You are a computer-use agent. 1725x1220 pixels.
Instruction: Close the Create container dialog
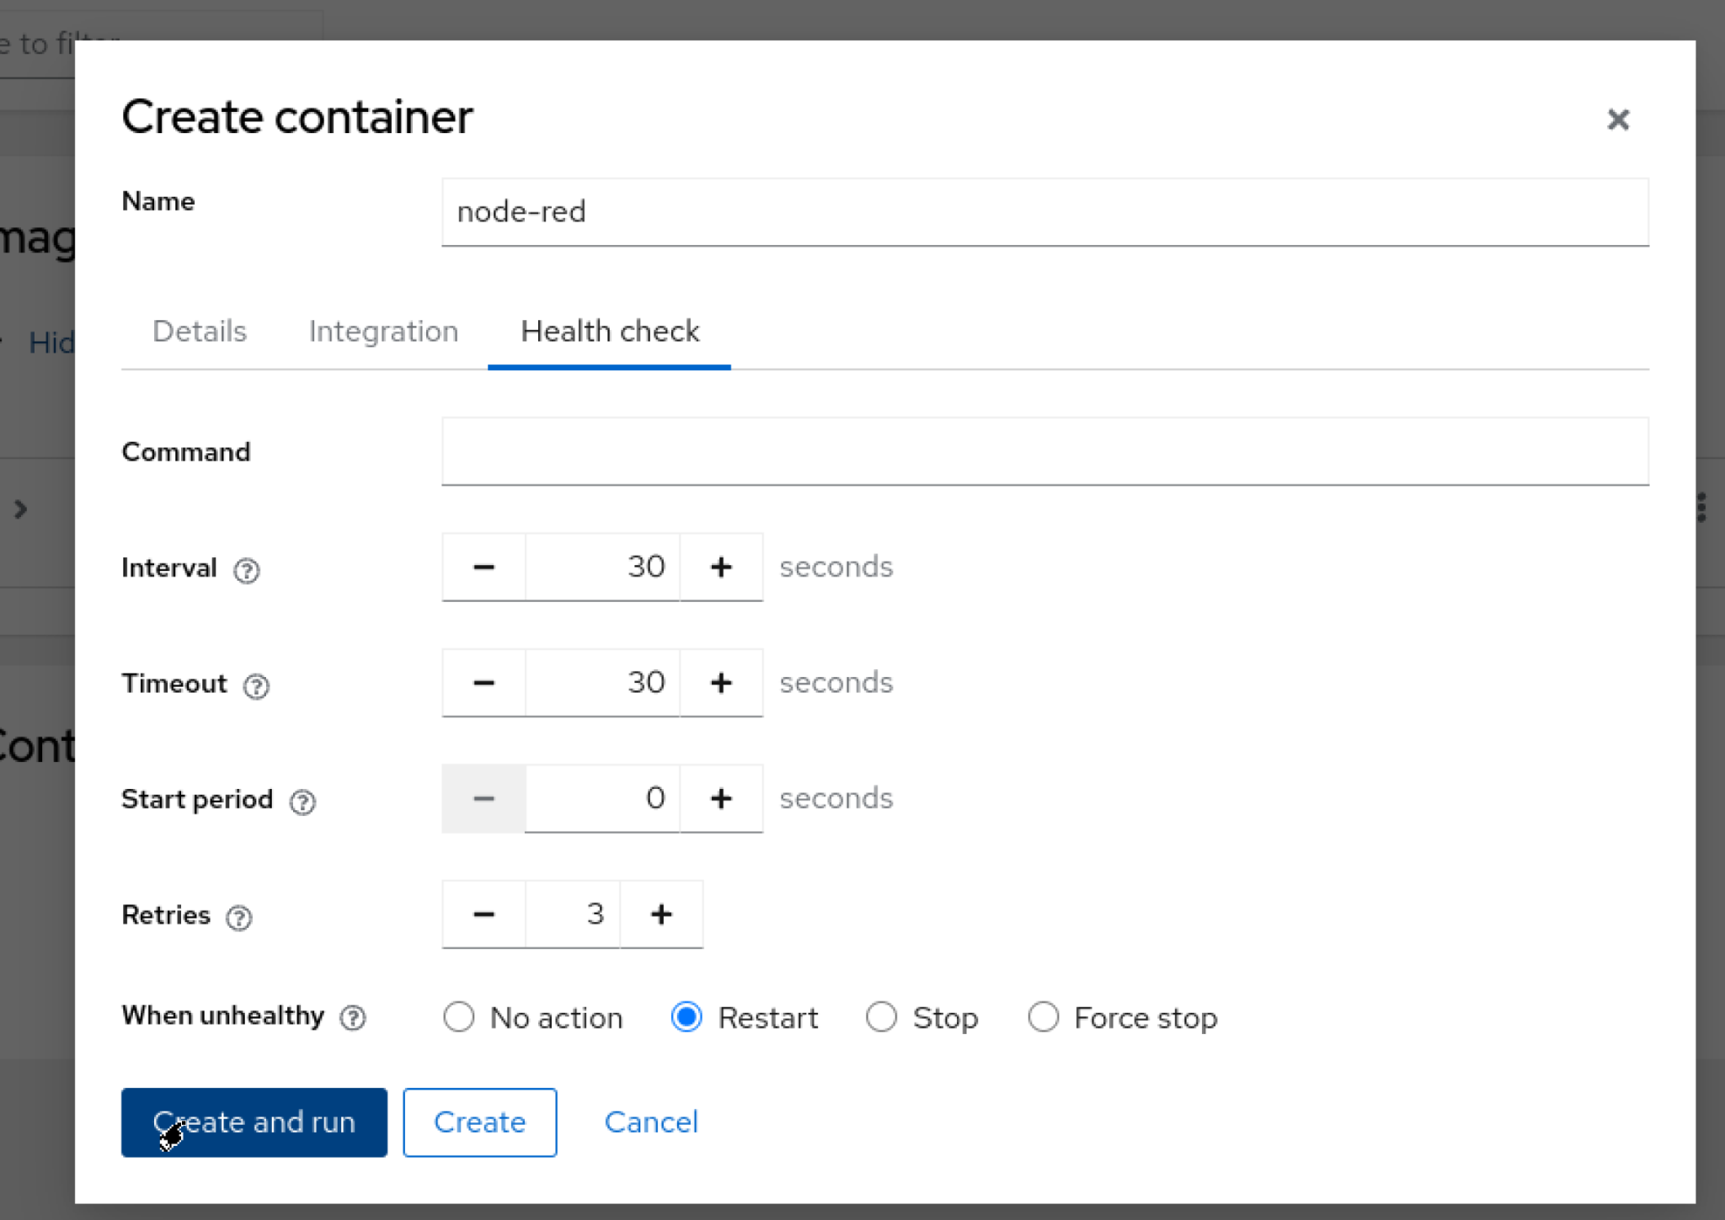(1617, 120)
